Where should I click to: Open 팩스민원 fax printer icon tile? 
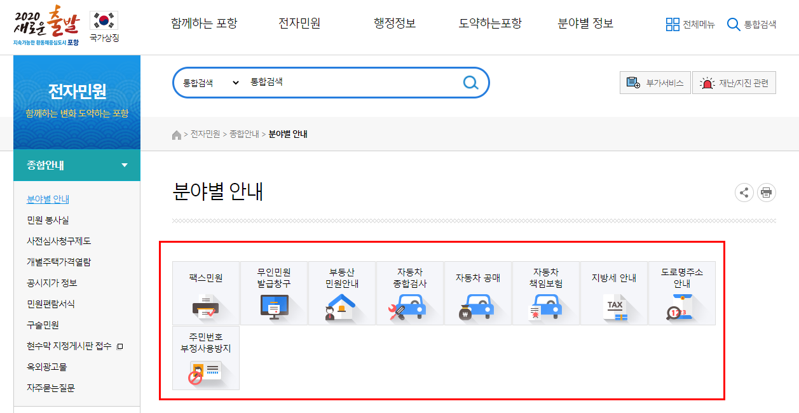206,294
